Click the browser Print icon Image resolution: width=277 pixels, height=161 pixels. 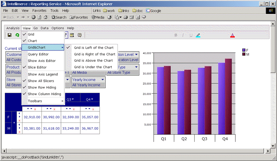point(126,17)
